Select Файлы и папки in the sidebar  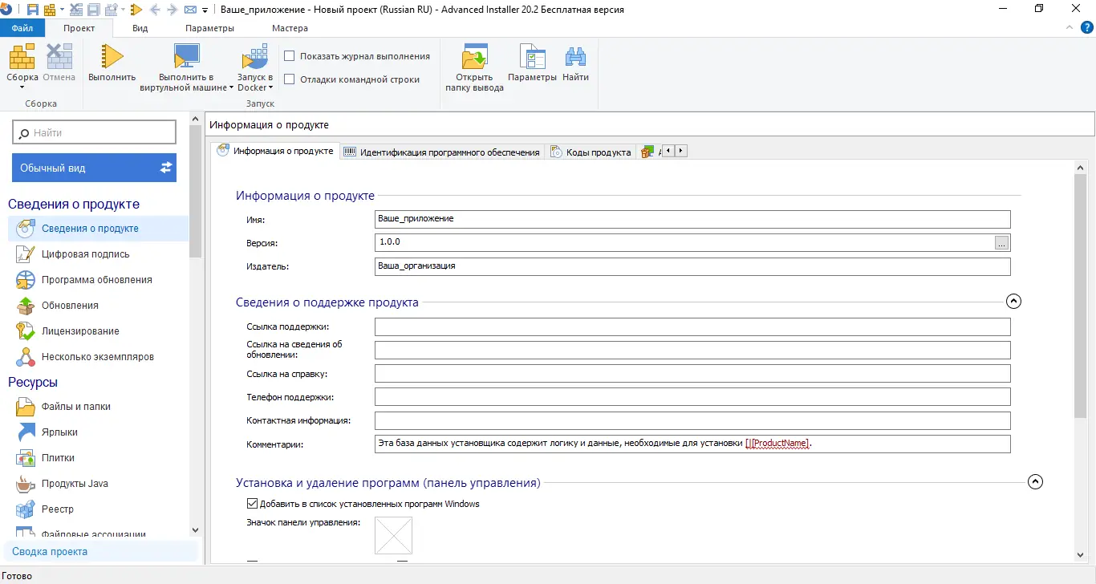click(x=76, y=407)
